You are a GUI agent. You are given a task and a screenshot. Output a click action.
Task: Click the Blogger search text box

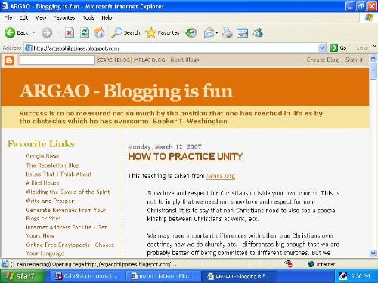[x=57, y=60]
